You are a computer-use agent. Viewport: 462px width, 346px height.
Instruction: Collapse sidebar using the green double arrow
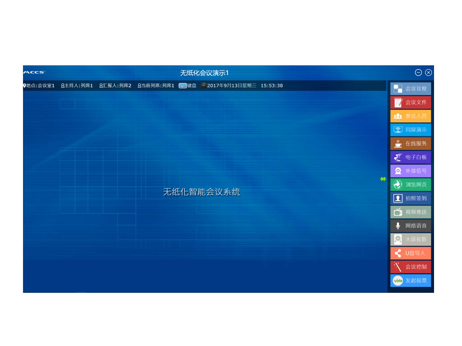coord(383,179)
